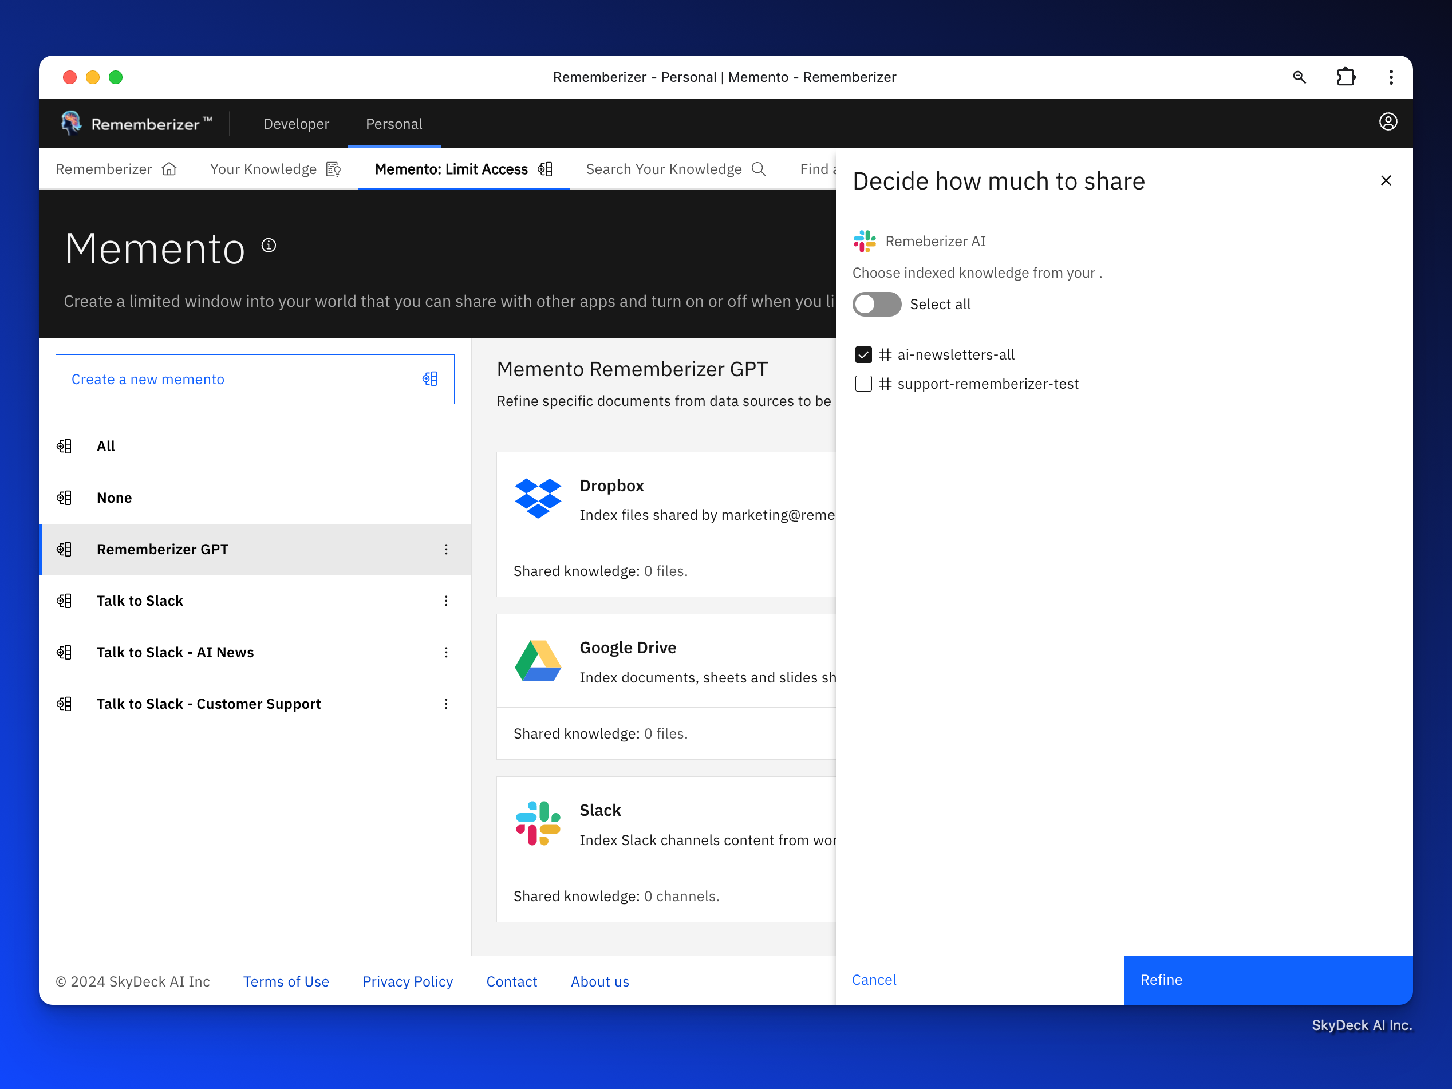Click the browser extensions puzzle icon

pos(1346,77)
